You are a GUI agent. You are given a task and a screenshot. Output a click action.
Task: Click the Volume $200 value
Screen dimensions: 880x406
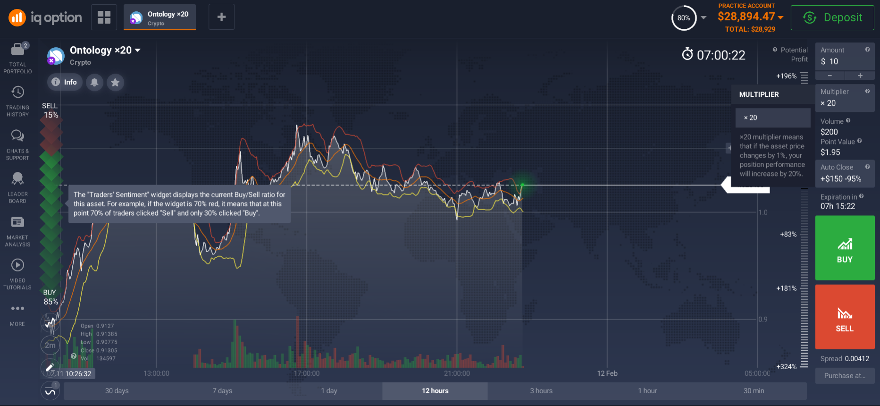pos(829,132)
